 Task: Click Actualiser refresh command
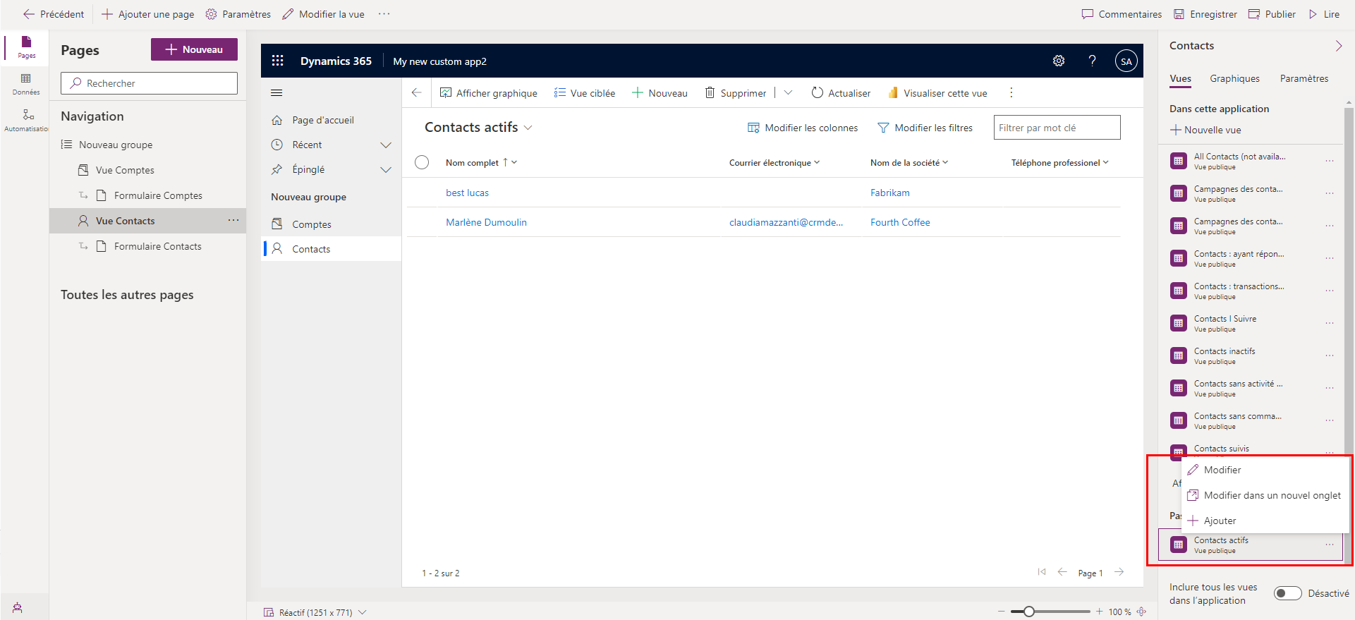pyautogui.click(x=841, y=93)
